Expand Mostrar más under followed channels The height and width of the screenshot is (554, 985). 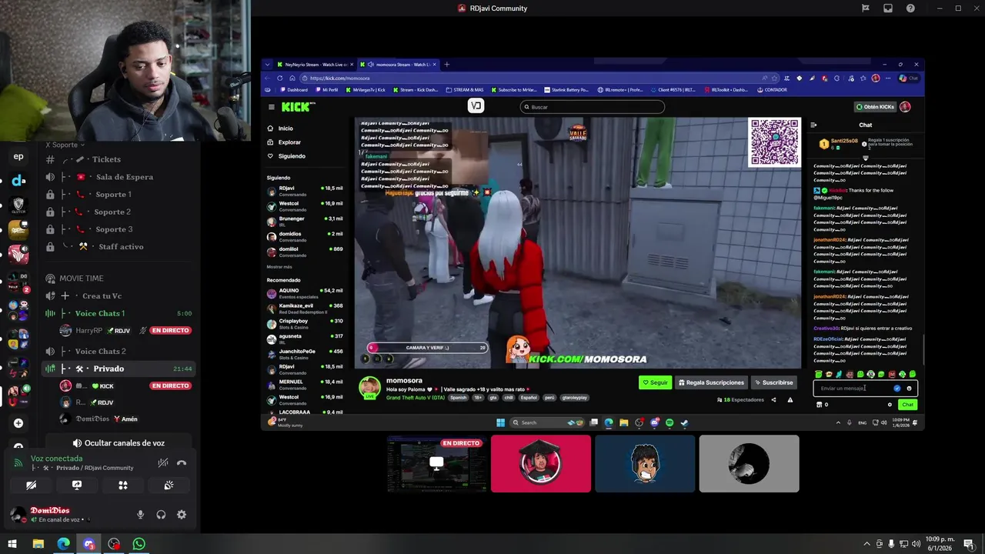279,266
